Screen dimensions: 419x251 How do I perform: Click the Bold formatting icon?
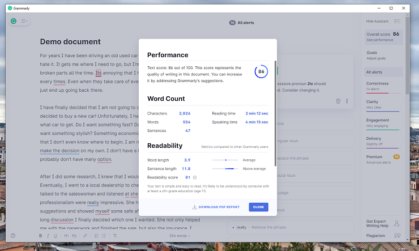click(x=40, y=236)
